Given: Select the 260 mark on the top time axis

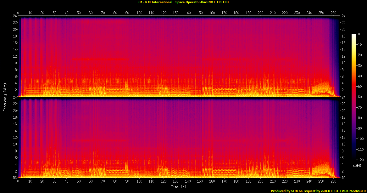Looking at the screenshot, I should [x=333, y=13].
